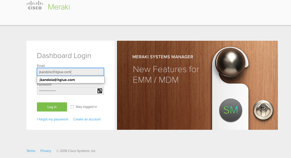Click the MERAKI SYSTEMS MANAGER banner heading
This screenshot has width=291, height=158.
[x=163, y=57]
